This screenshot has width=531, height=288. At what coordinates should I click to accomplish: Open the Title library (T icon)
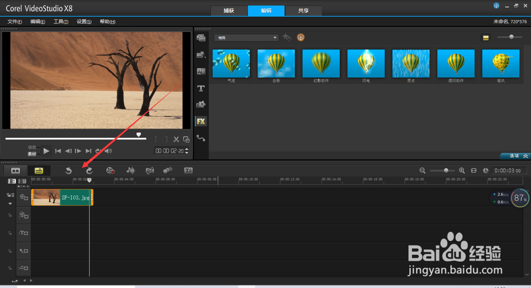[201, 88]
